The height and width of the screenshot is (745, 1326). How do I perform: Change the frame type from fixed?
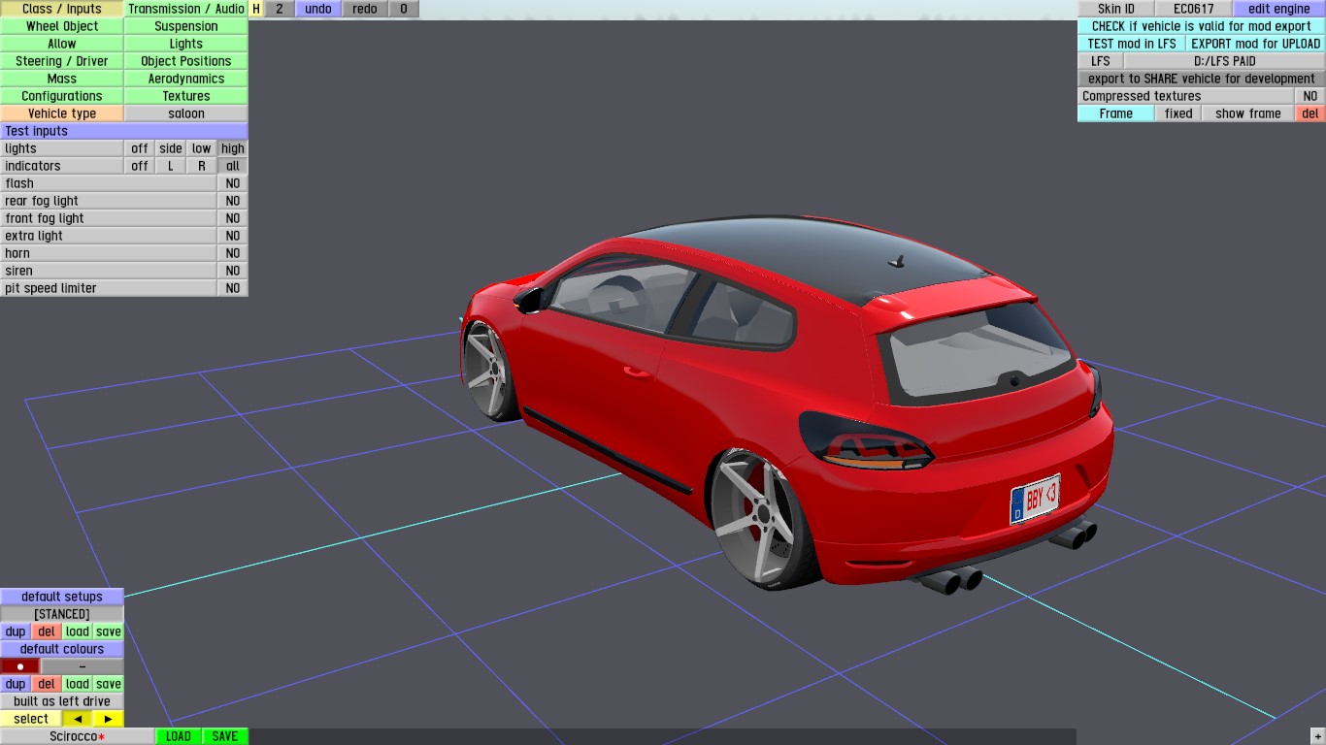coord(1178,113)
